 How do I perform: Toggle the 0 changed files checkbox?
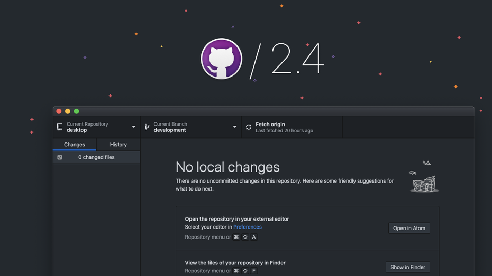60,157
